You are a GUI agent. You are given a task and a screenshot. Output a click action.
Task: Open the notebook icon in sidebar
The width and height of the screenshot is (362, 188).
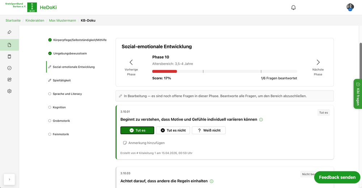pos(9,56)
